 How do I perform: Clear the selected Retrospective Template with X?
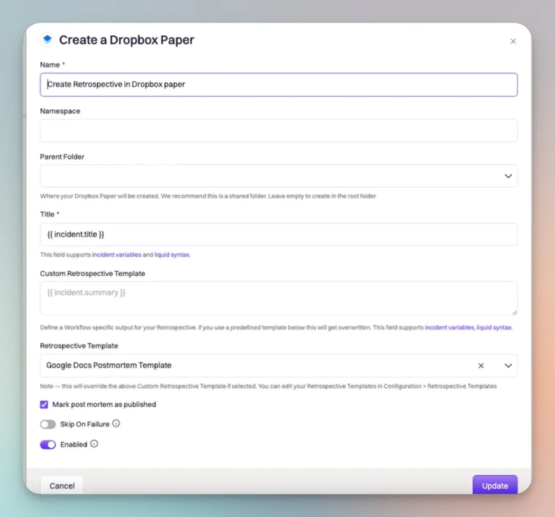[480, 366]
